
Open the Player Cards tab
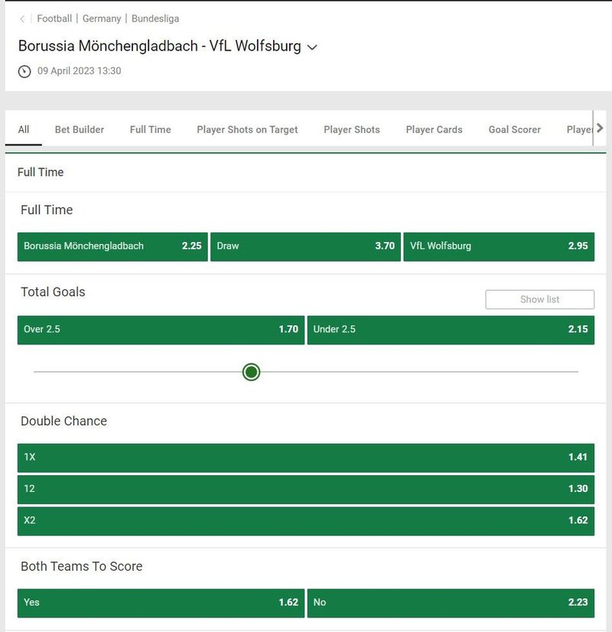(x=434, y=129)
